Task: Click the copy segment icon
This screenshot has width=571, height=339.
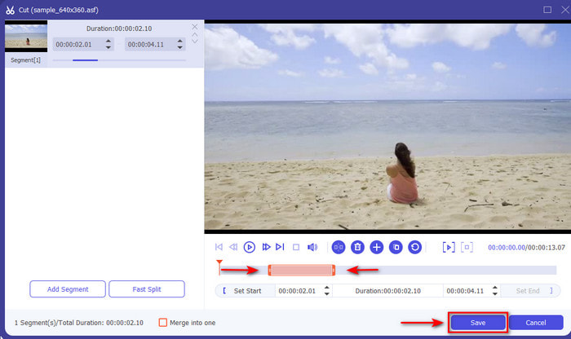Action: tap(396, 248)
